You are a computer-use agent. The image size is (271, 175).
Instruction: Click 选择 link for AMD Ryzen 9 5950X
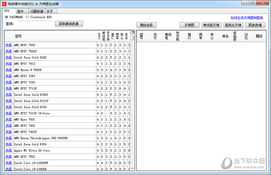click(x=9, y=70)
